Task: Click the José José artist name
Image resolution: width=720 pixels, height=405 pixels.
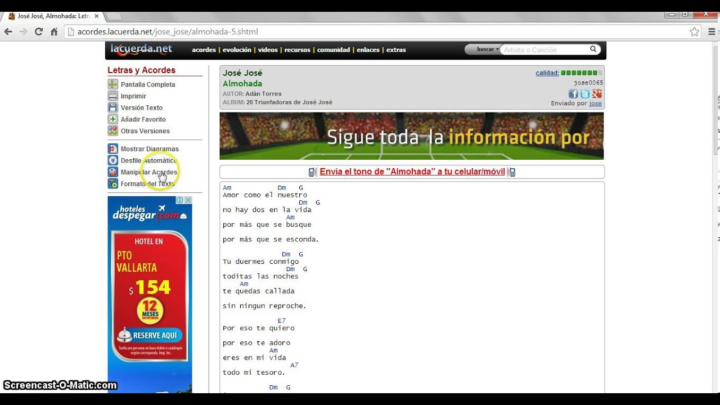Action: 242,73
